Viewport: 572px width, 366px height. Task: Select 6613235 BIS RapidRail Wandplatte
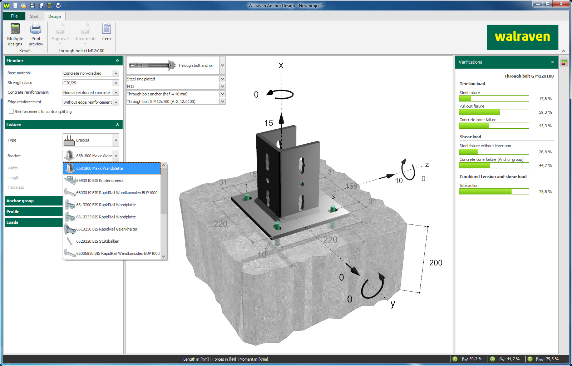(x=112, y=217)
